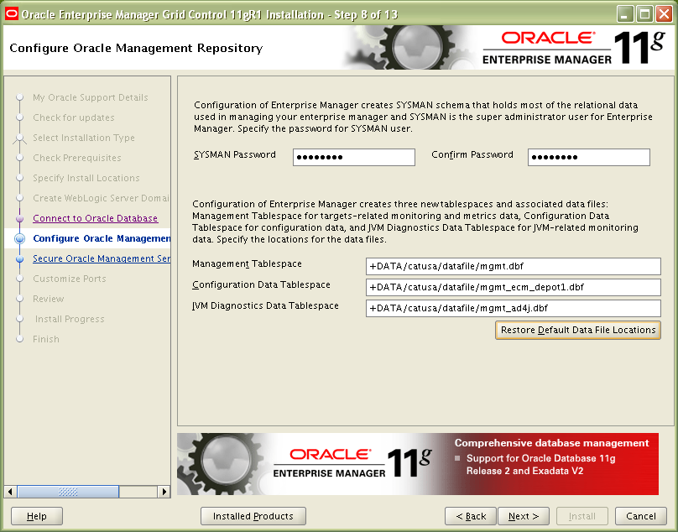The height and width of the screenshot is (532, 678).
Task: Click the SYSMAN Password field
Action: [354, 157]
